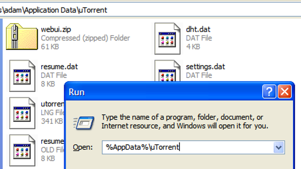This screenshot has width=301, height=169.
Task: Click the '61 KB' size label
Action: pyautogui.click(x=50, y=47)
